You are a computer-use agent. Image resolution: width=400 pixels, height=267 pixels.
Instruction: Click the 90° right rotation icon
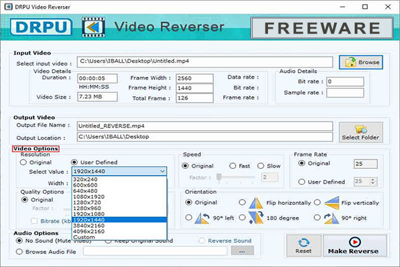pyautogui.click(x=331, y=218)
